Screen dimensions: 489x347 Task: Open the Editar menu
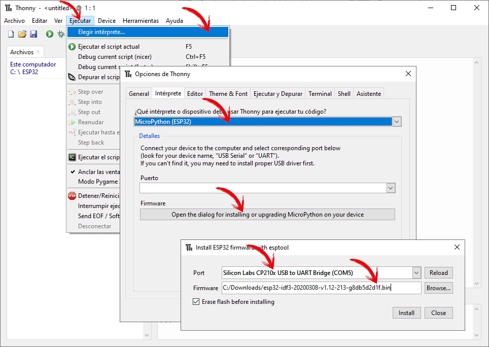click(40, 21)
